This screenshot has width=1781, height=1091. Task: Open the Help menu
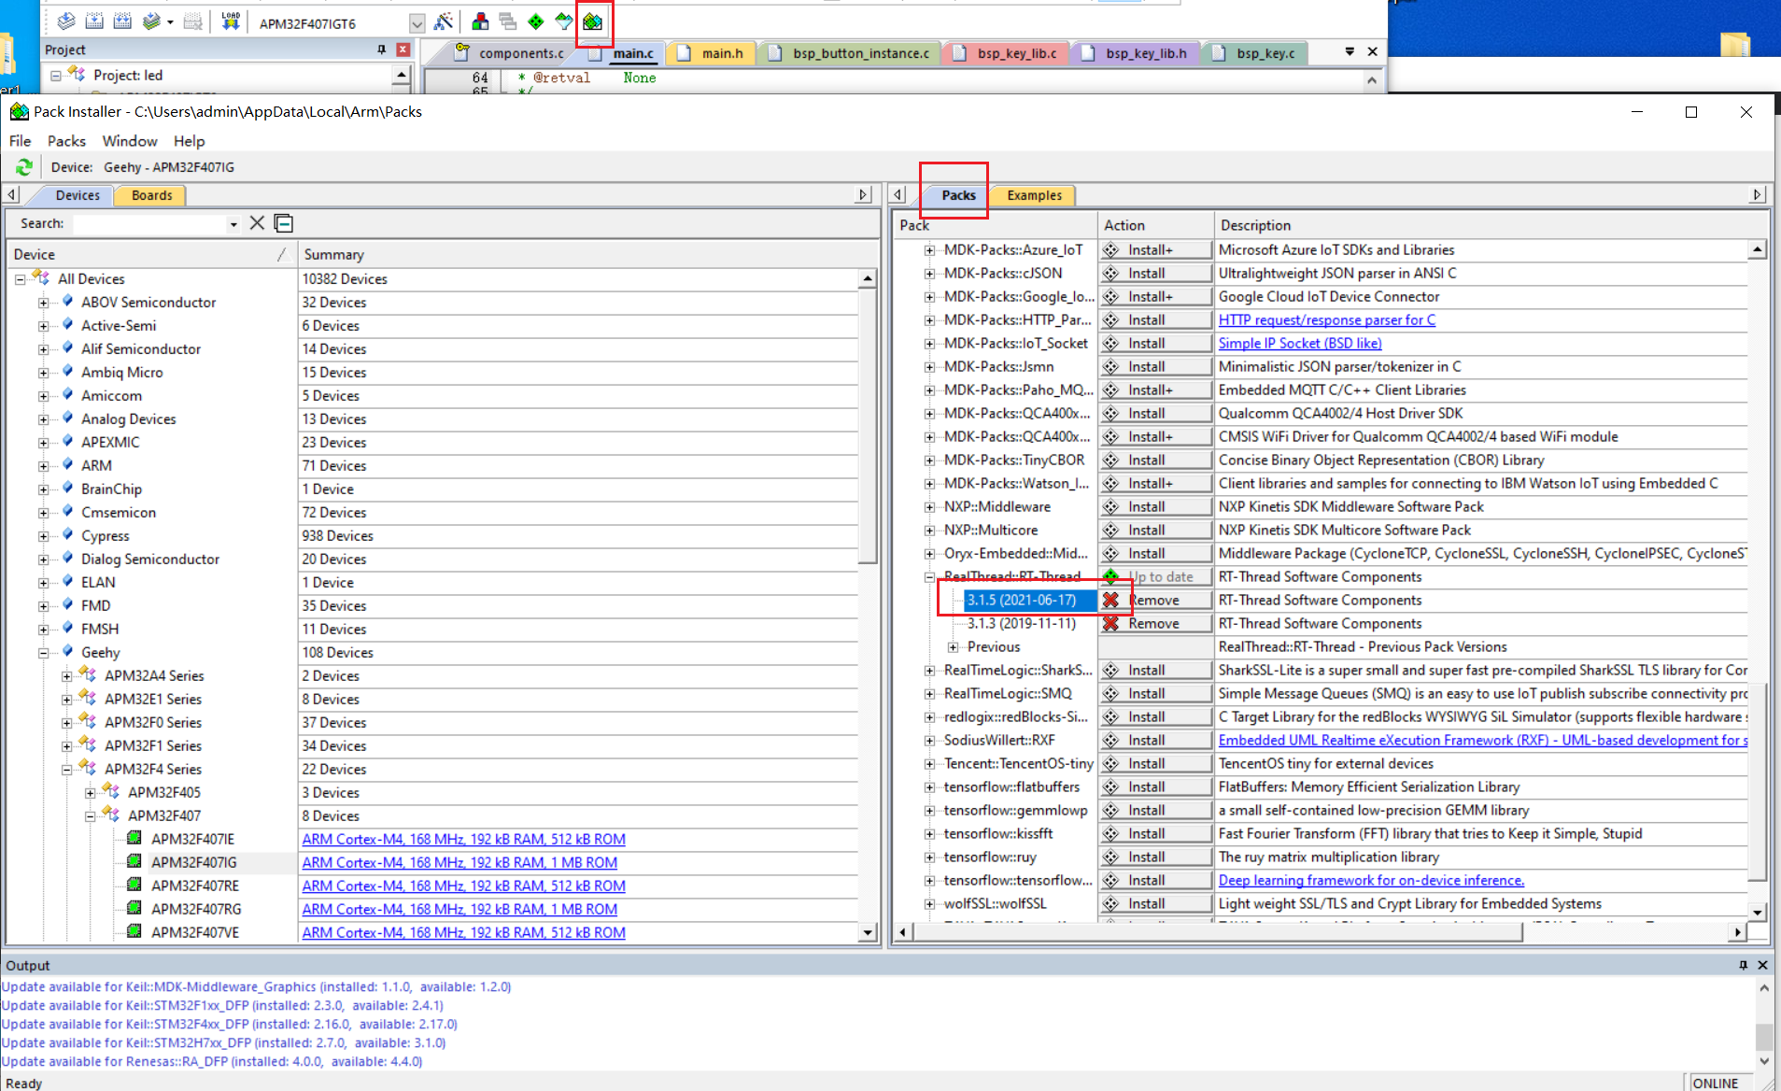coord(189,141)
